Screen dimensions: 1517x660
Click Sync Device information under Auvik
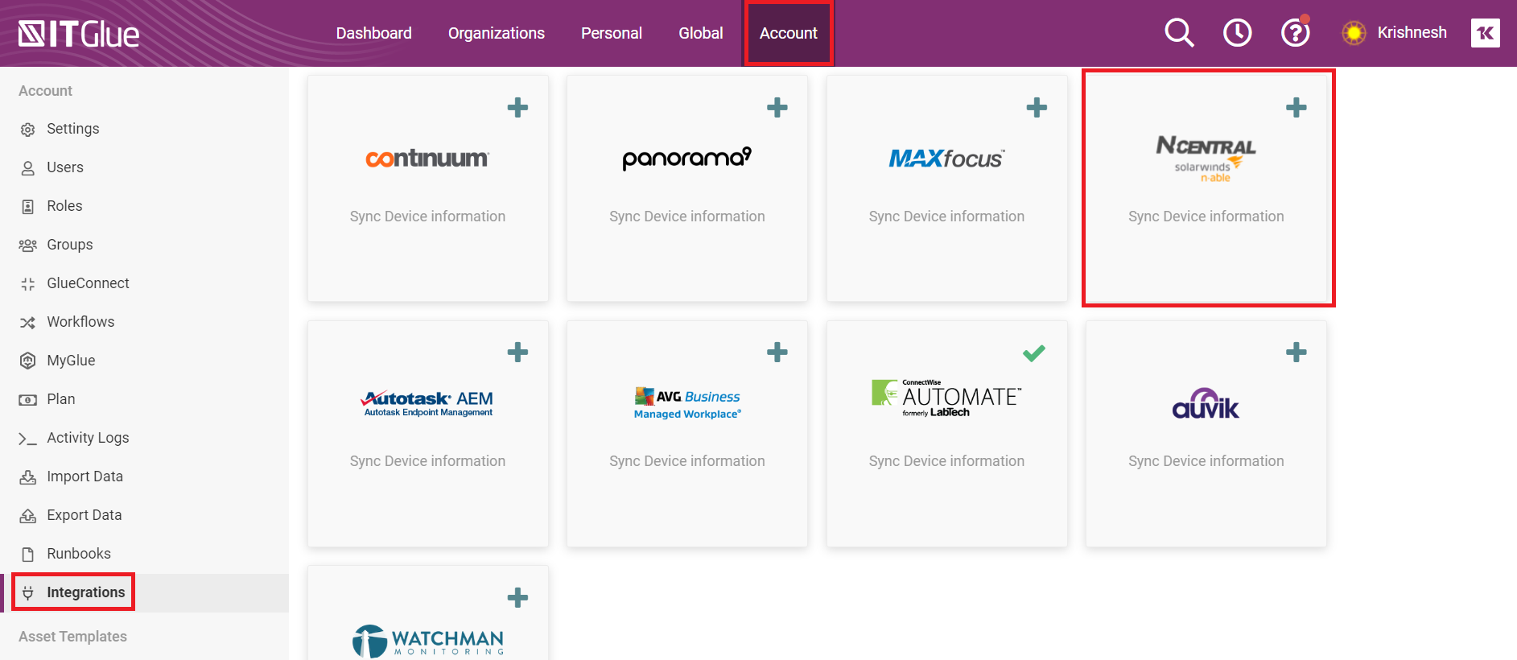tap(1206, 461)
